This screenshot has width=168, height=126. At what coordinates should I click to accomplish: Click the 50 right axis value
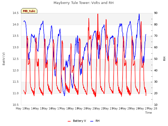click(156, 59)
